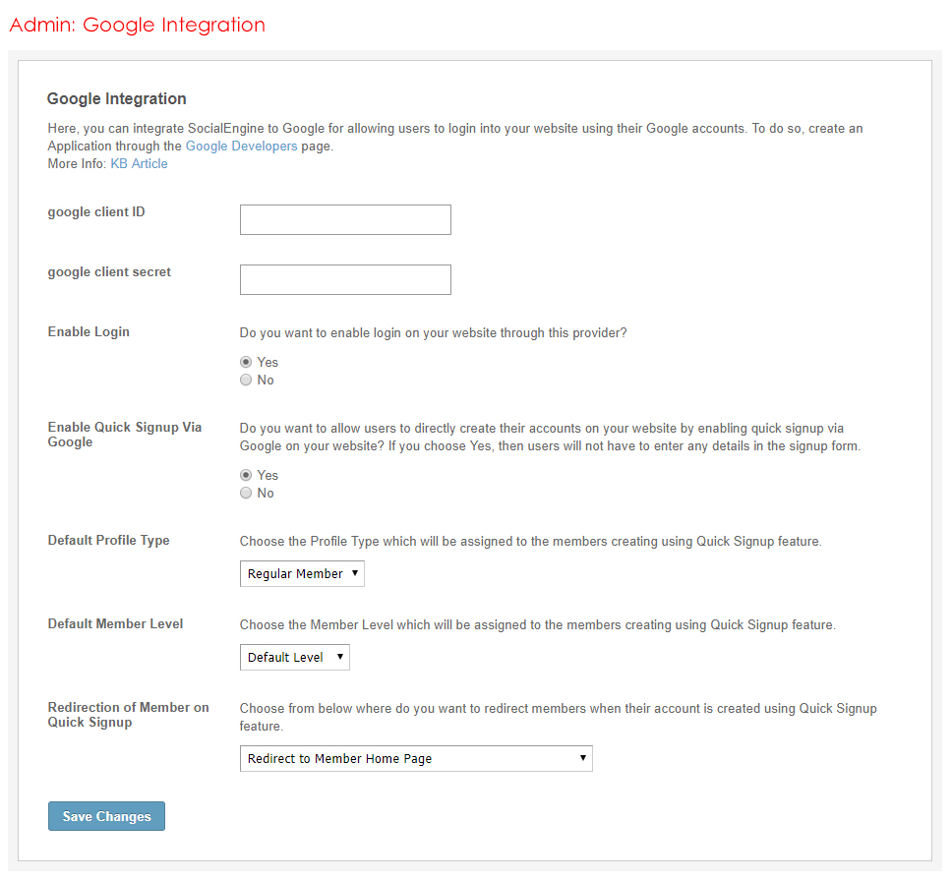Select Yes for Enable Login
The width and height of the screenshot is (952, 880).
point(246,362)
